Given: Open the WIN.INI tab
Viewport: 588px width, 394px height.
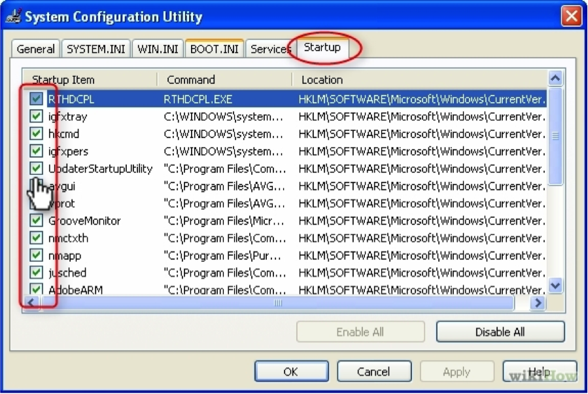Looking at the screenshot, I should (158, 49).
